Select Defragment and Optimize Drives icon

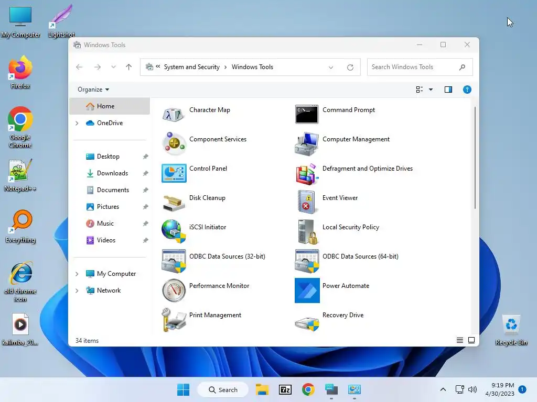(x=306, y=174)
